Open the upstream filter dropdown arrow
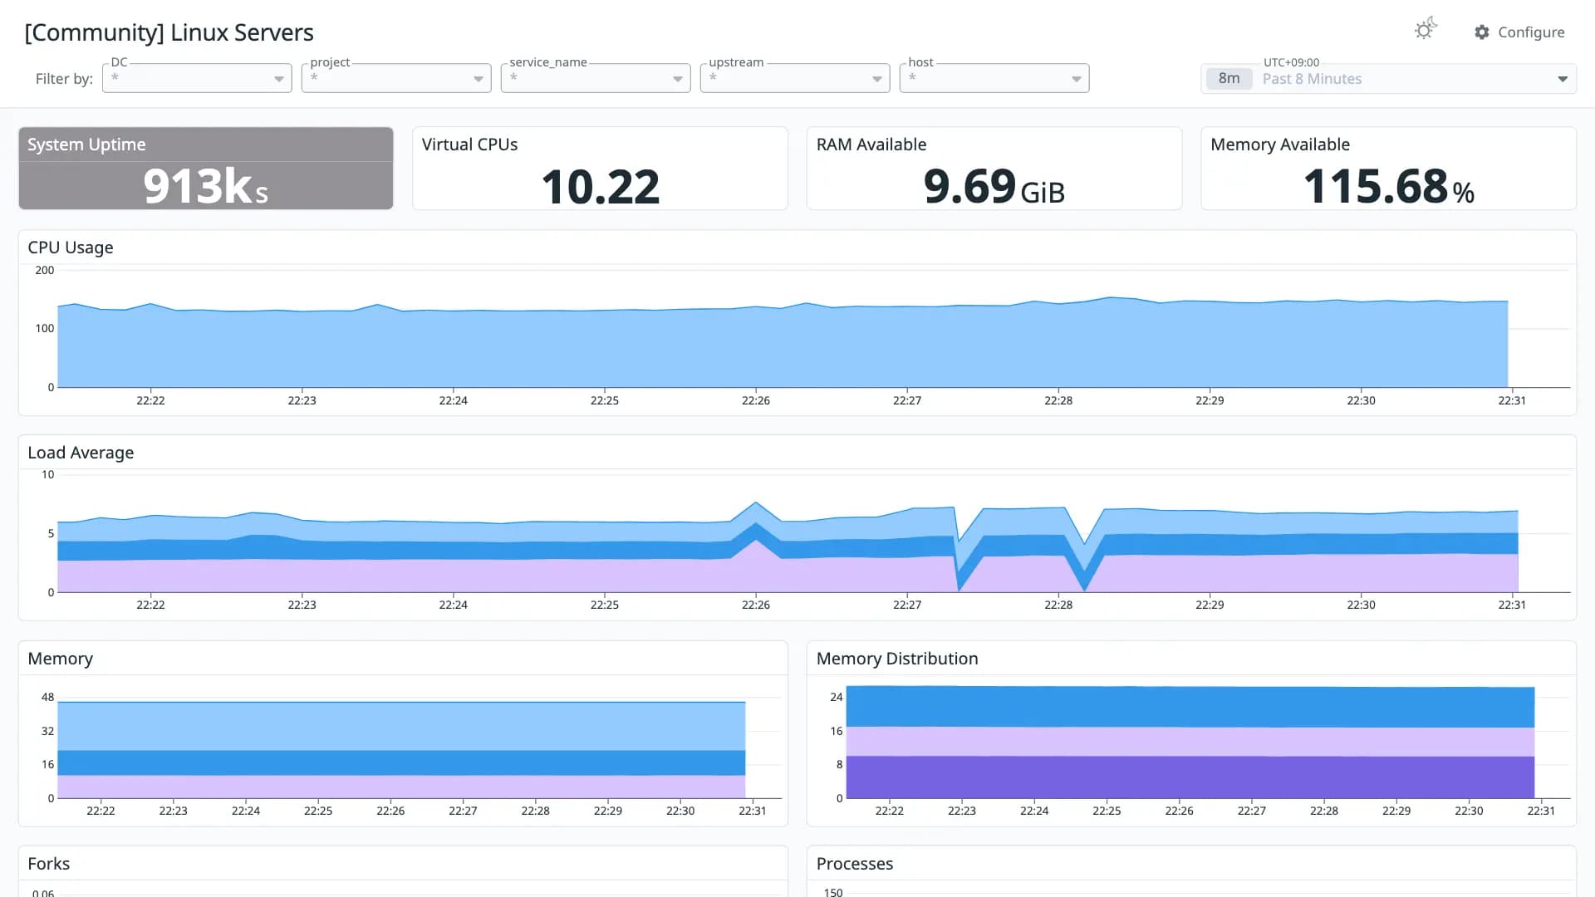The image size is (1595, 897). click(876, 79)
